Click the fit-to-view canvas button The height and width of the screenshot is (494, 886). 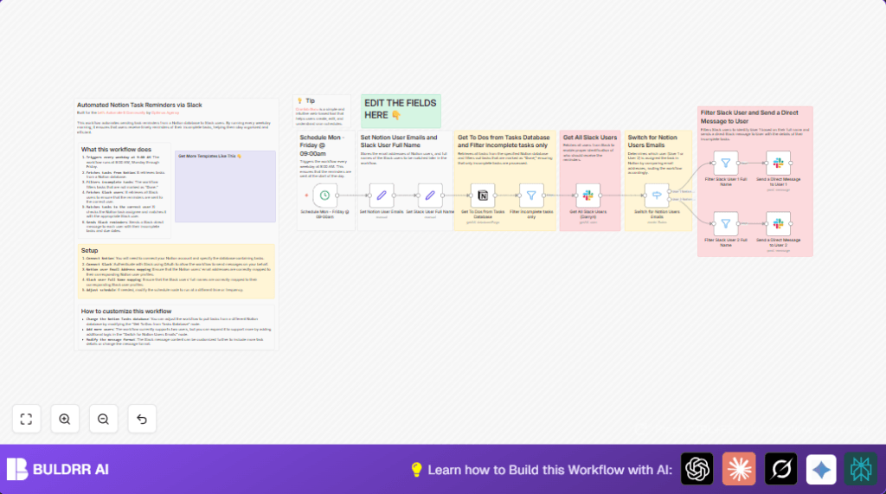pos(27,419)
